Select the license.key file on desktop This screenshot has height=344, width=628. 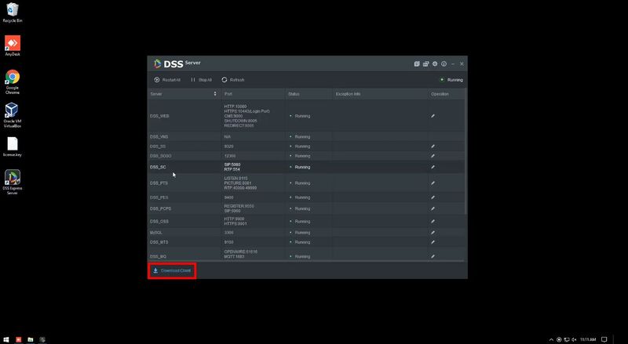[13, 147]
